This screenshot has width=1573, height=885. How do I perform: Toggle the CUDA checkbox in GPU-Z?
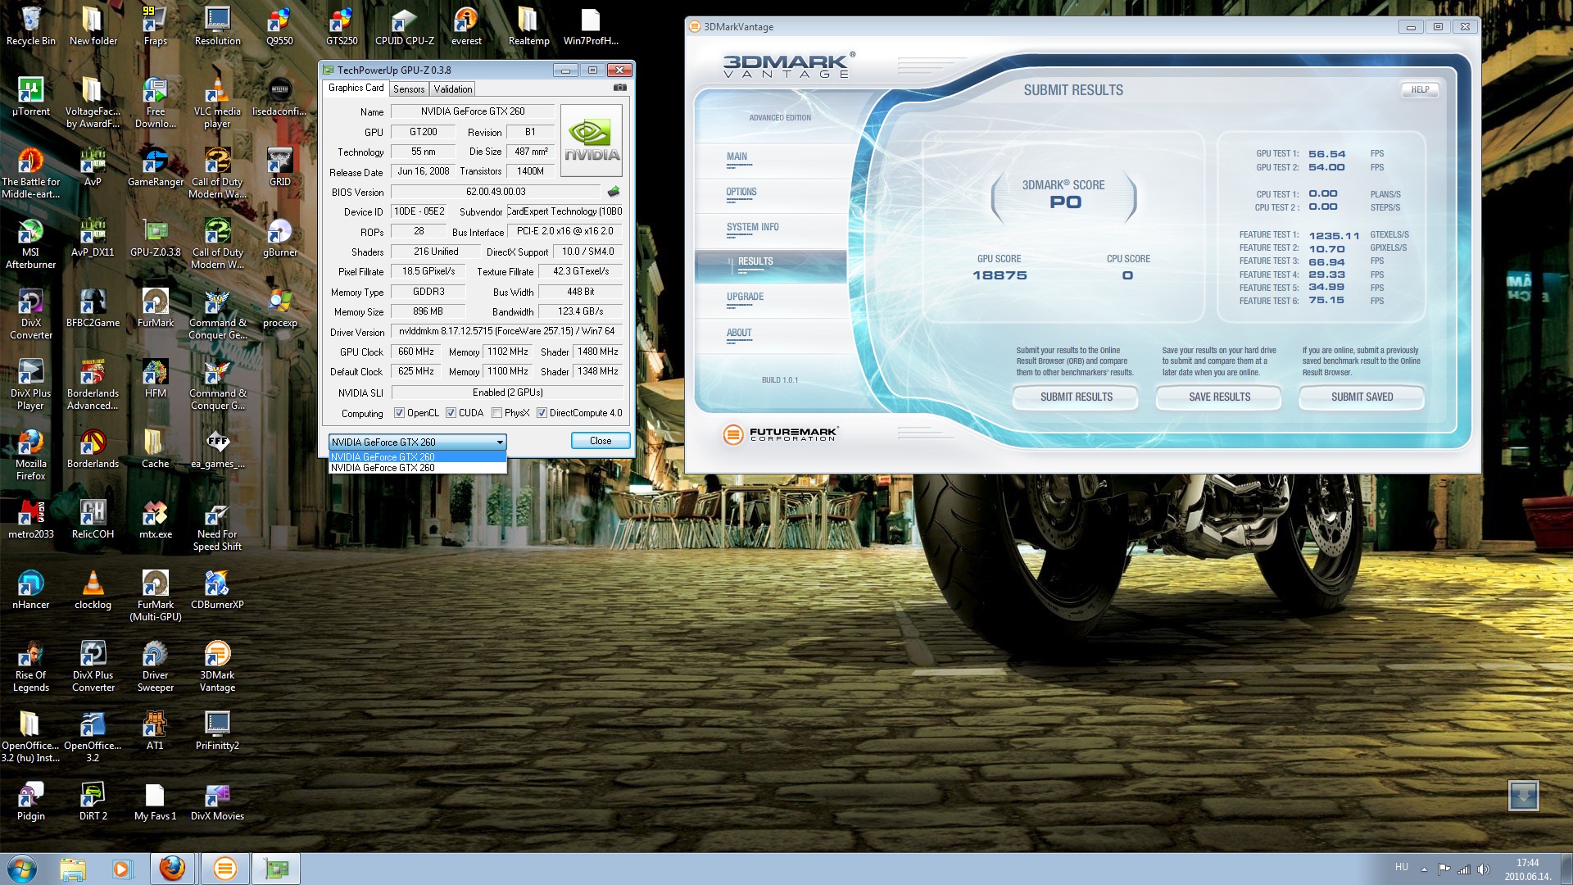point(451,413)
